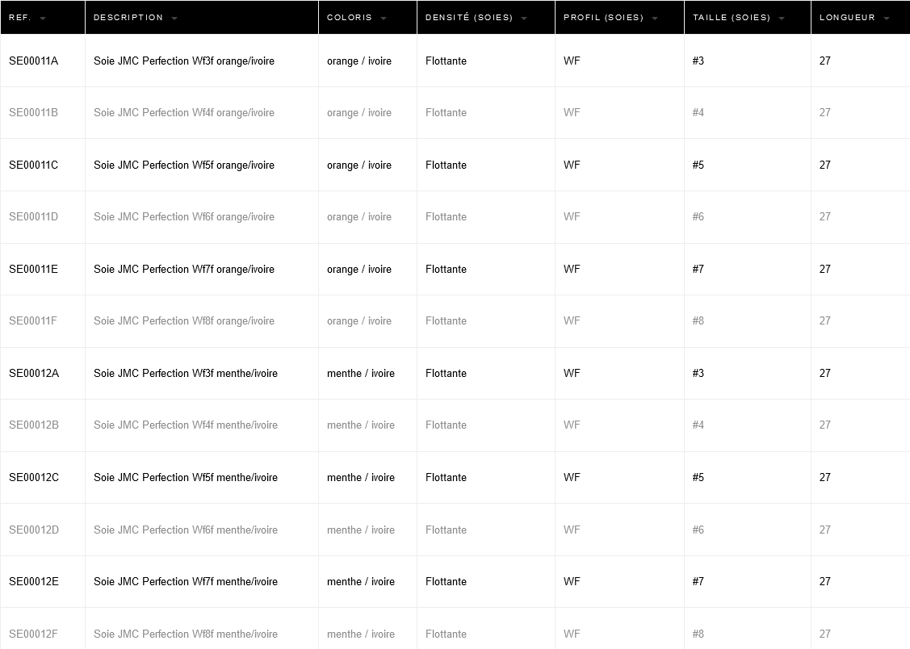This screenshot has width=910, height=649.
Task: Select reference SE00012E
Action: [33, 581]
